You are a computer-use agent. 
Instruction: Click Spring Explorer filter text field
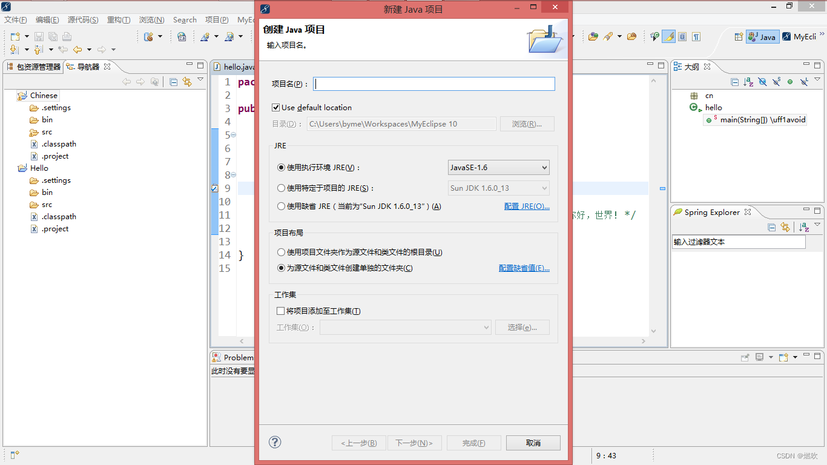[739, 242]
